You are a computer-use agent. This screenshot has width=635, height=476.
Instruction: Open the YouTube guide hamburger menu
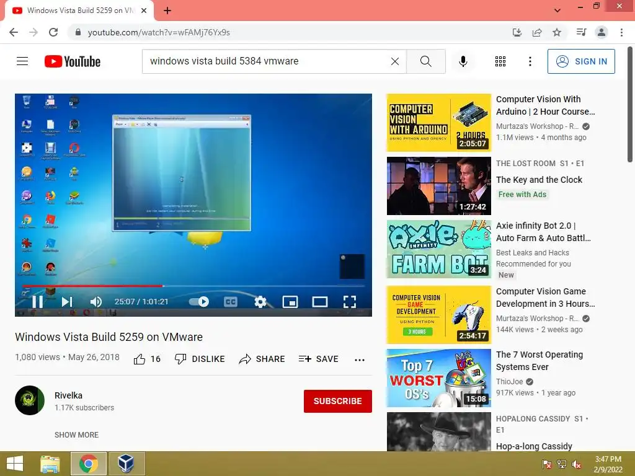22,61
